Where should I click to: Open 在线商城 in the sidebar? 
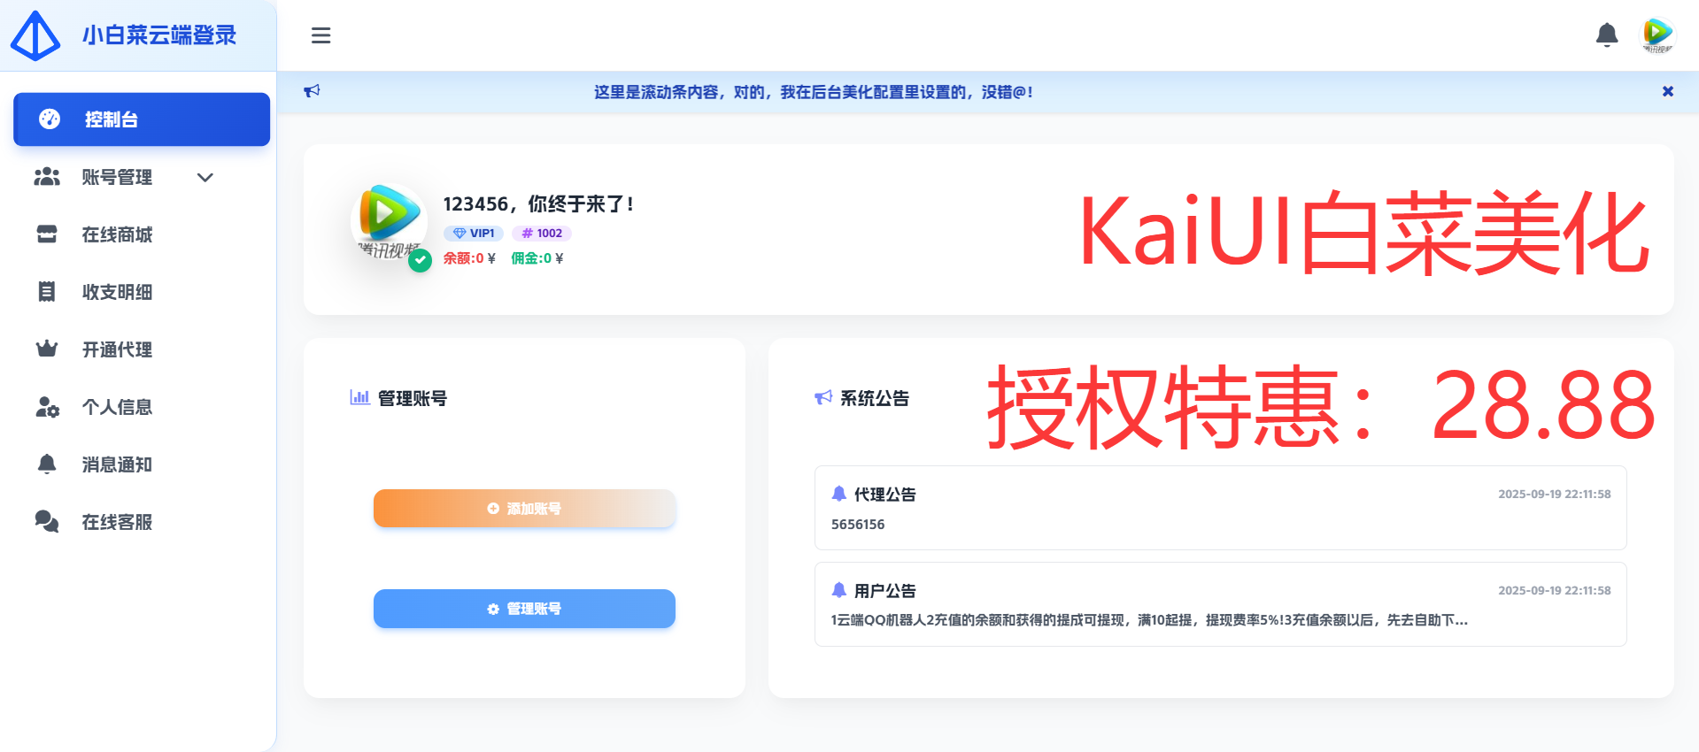point(117,234)
